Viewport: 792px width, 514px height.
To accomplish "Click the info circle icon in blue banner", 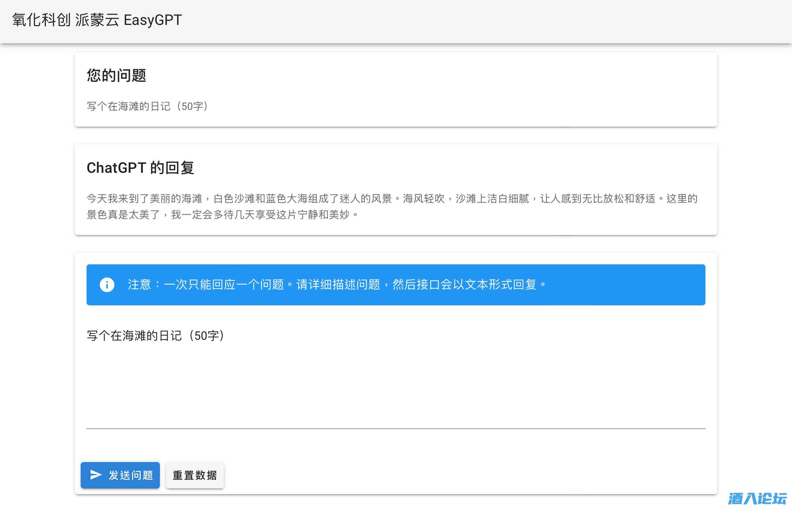I will (x=107, y=284).
